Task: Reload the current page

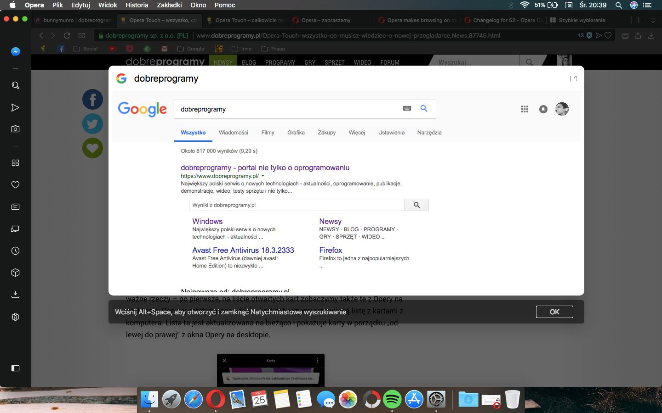Action: click(67, 35)
